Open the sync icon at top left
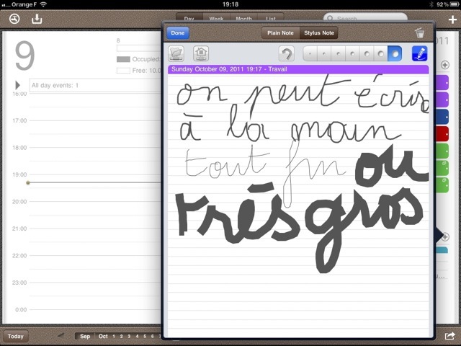 point(14,19)
